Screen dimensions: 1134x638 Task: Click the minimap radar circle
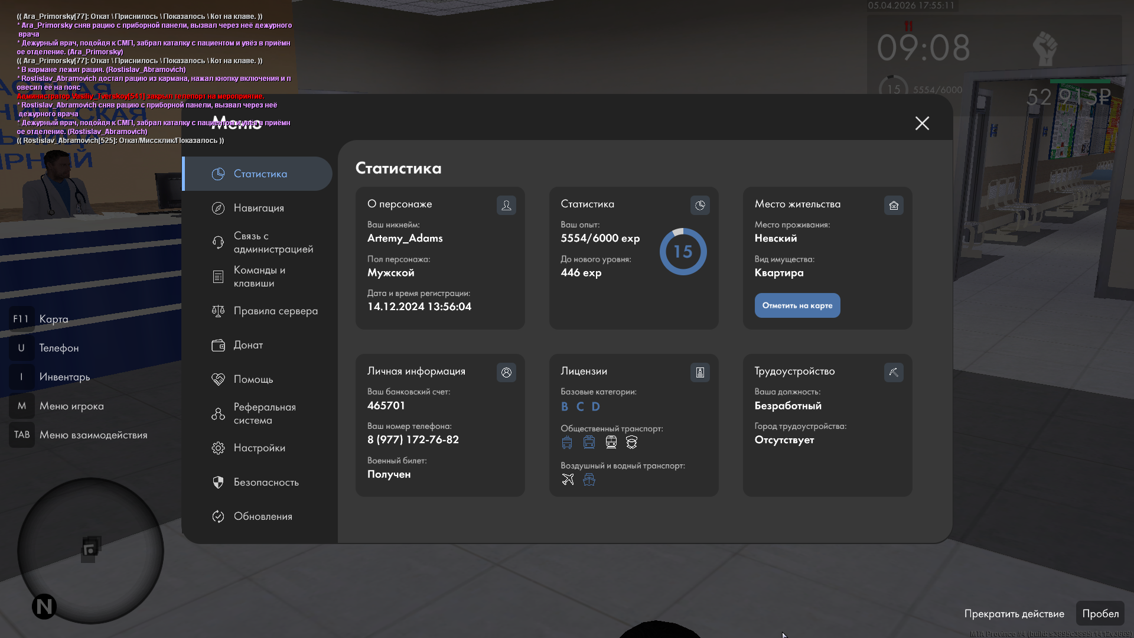pyautogui.click(x=90, y=551)
